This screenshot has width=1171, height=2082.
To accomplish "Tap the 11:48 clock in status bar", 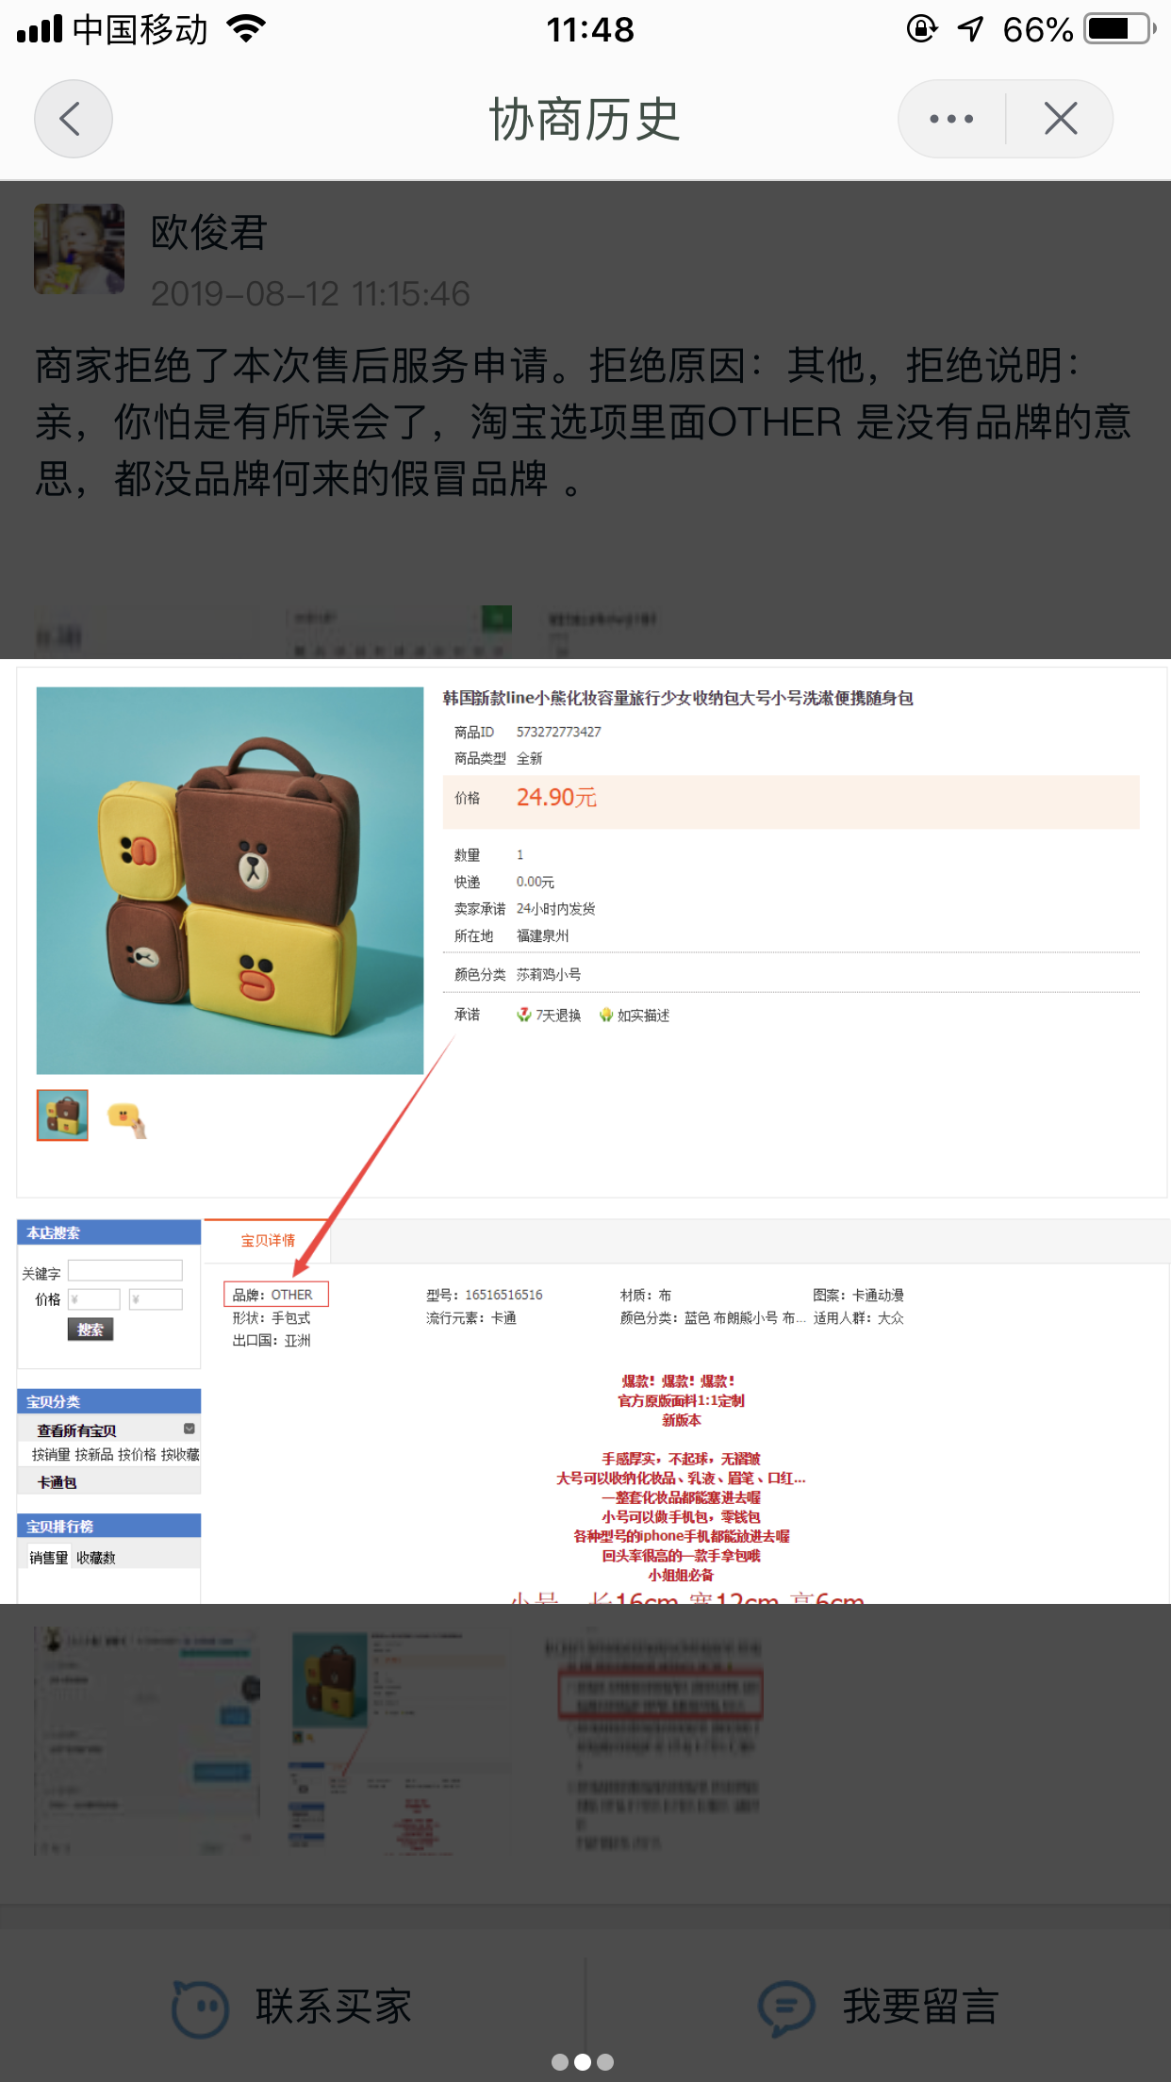I will point(590,29).
